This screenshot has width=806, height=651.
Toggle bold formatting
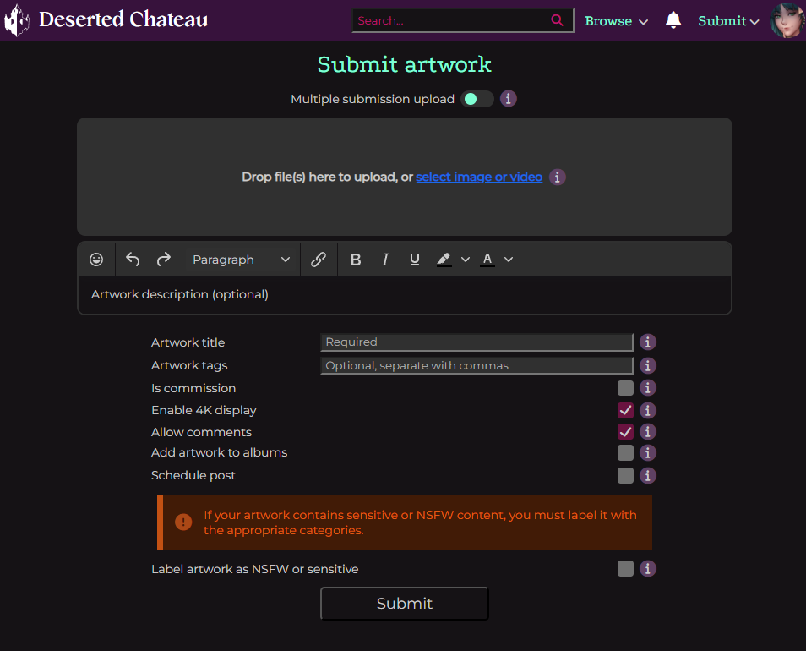tap(356, 260)
